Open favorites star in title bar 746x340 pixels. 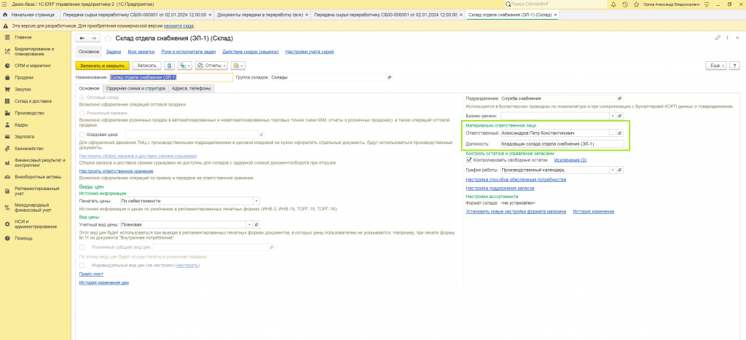click(x=635, y=4)
